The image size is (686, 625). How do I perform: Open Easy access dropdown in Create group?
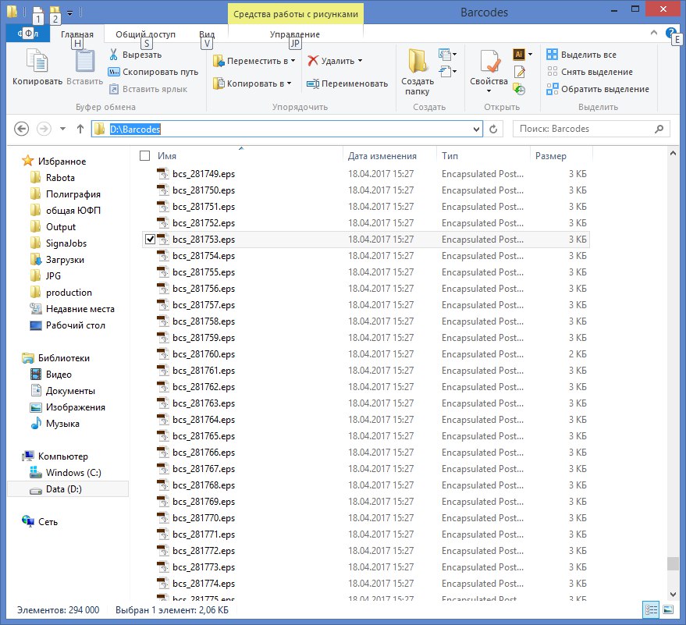[x=447, y=71]
